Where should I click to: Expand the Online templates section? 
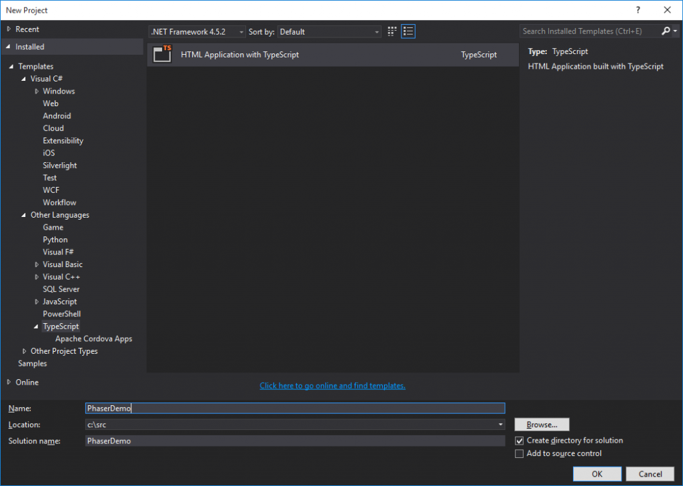point(9,382)
